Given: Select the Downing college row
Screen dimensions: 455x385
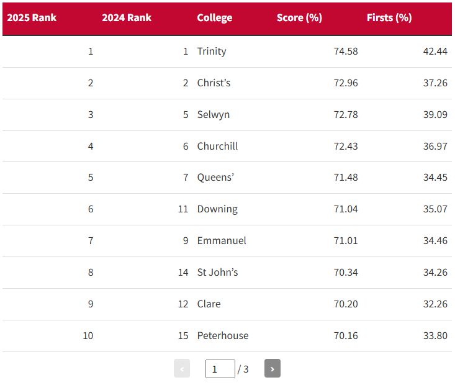Looking at the screenshot, I should point(217,209).
